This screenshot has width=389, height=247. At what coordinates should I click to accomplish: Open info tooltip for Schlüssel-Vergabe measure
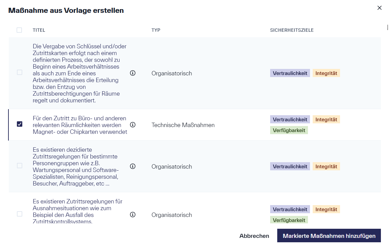tap(133, 73)
